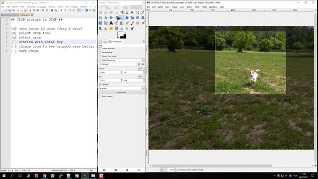The image size is (318, 179).
Task: Select the Paths tool
Action: tap(138, 12)
